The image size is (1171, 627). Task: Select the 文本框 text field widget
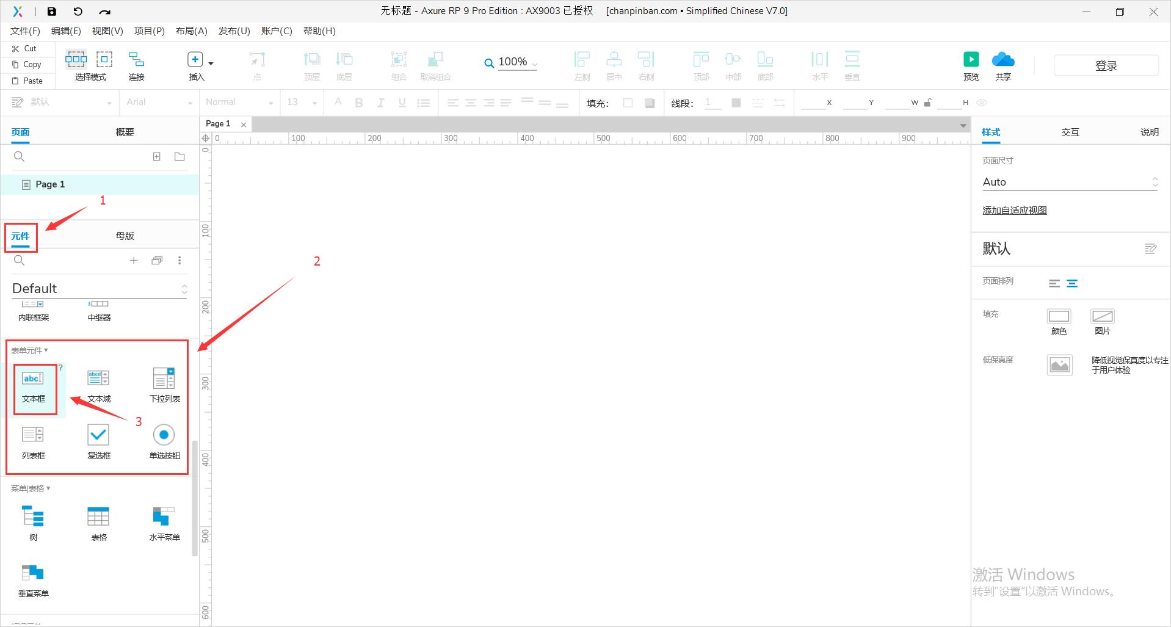pyautogui.click(x=33, y=385)
